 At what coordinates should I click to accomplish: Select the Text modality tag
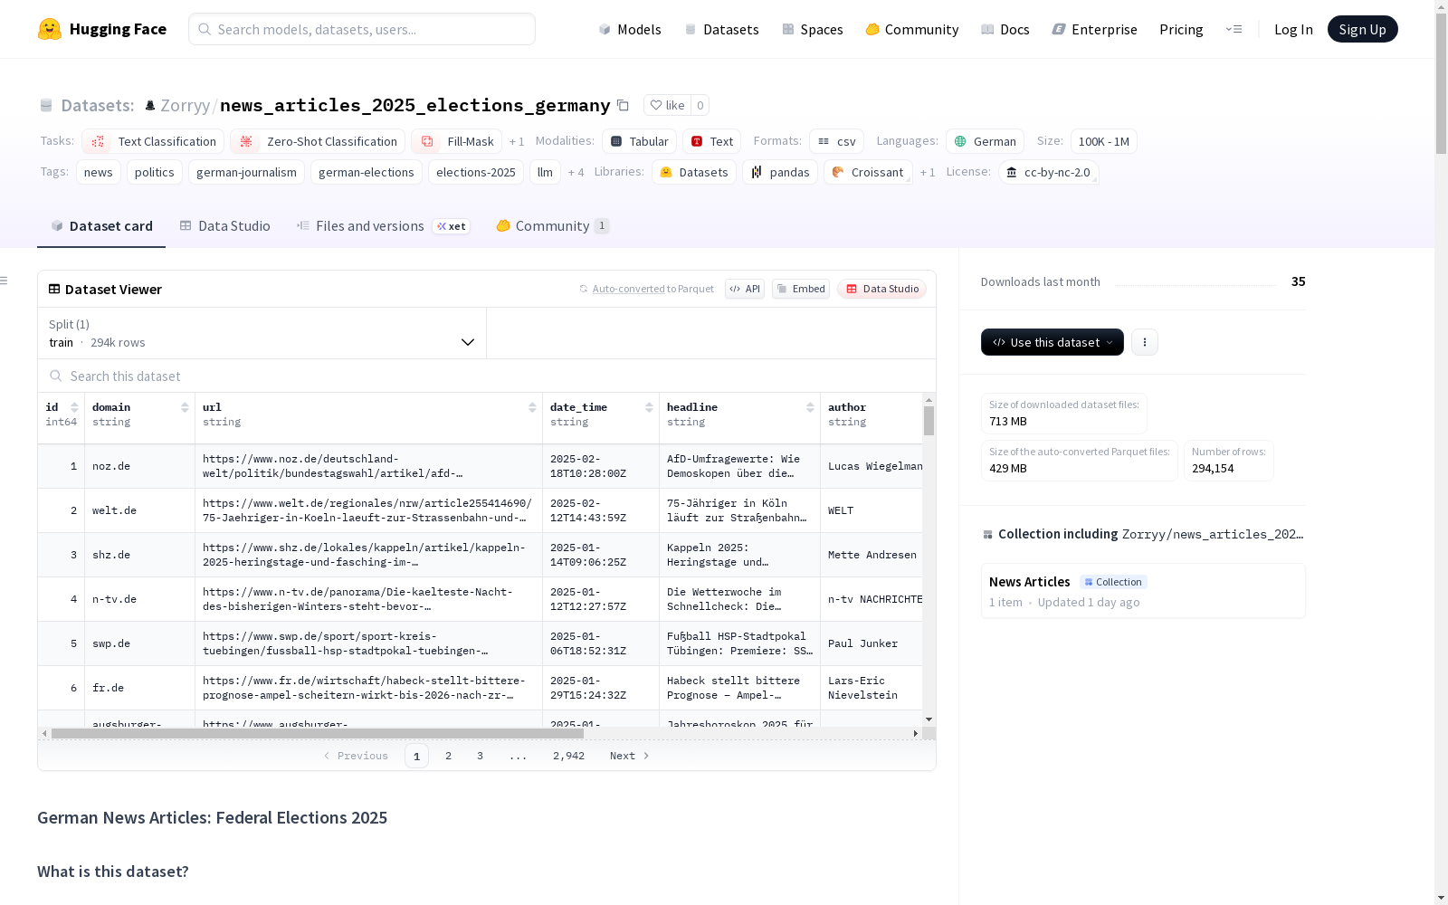click(x=712, y=141)
